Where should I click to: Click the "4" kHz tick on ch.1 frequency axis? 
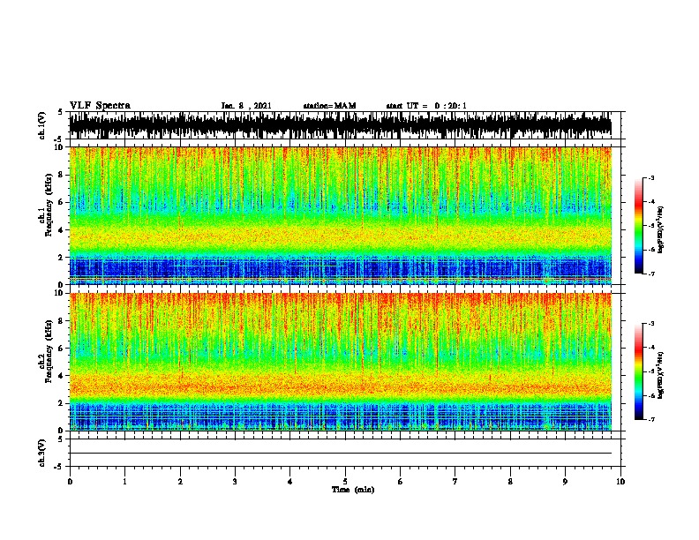point(62,230)
